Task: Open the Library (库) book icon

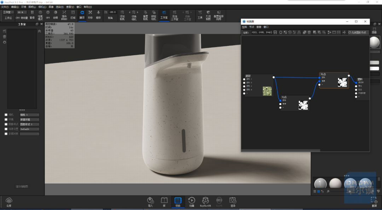Action: click(x=164, y=202)
